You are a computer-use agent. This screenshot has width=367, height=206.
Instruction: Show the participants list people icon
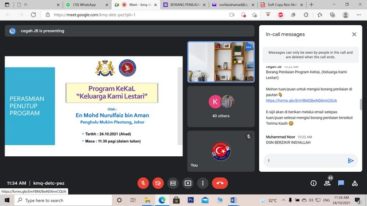tap(327, 183)
